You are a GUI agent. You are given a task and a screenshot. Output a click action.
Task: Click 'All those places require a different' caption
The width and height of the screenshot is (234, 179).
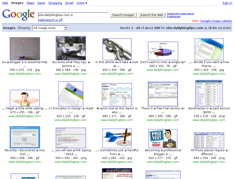(209, 152)
